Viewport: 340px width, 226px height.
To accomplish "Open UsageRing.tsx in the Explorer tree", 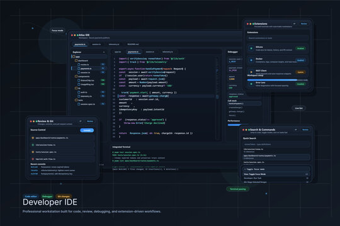I will 89,84.
